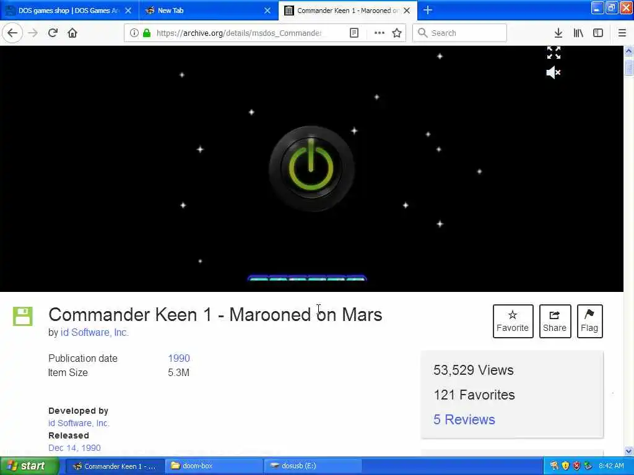Open the dosusb (E:) taskbar window
The image size is (634, 475).
[x=313, y=466]
